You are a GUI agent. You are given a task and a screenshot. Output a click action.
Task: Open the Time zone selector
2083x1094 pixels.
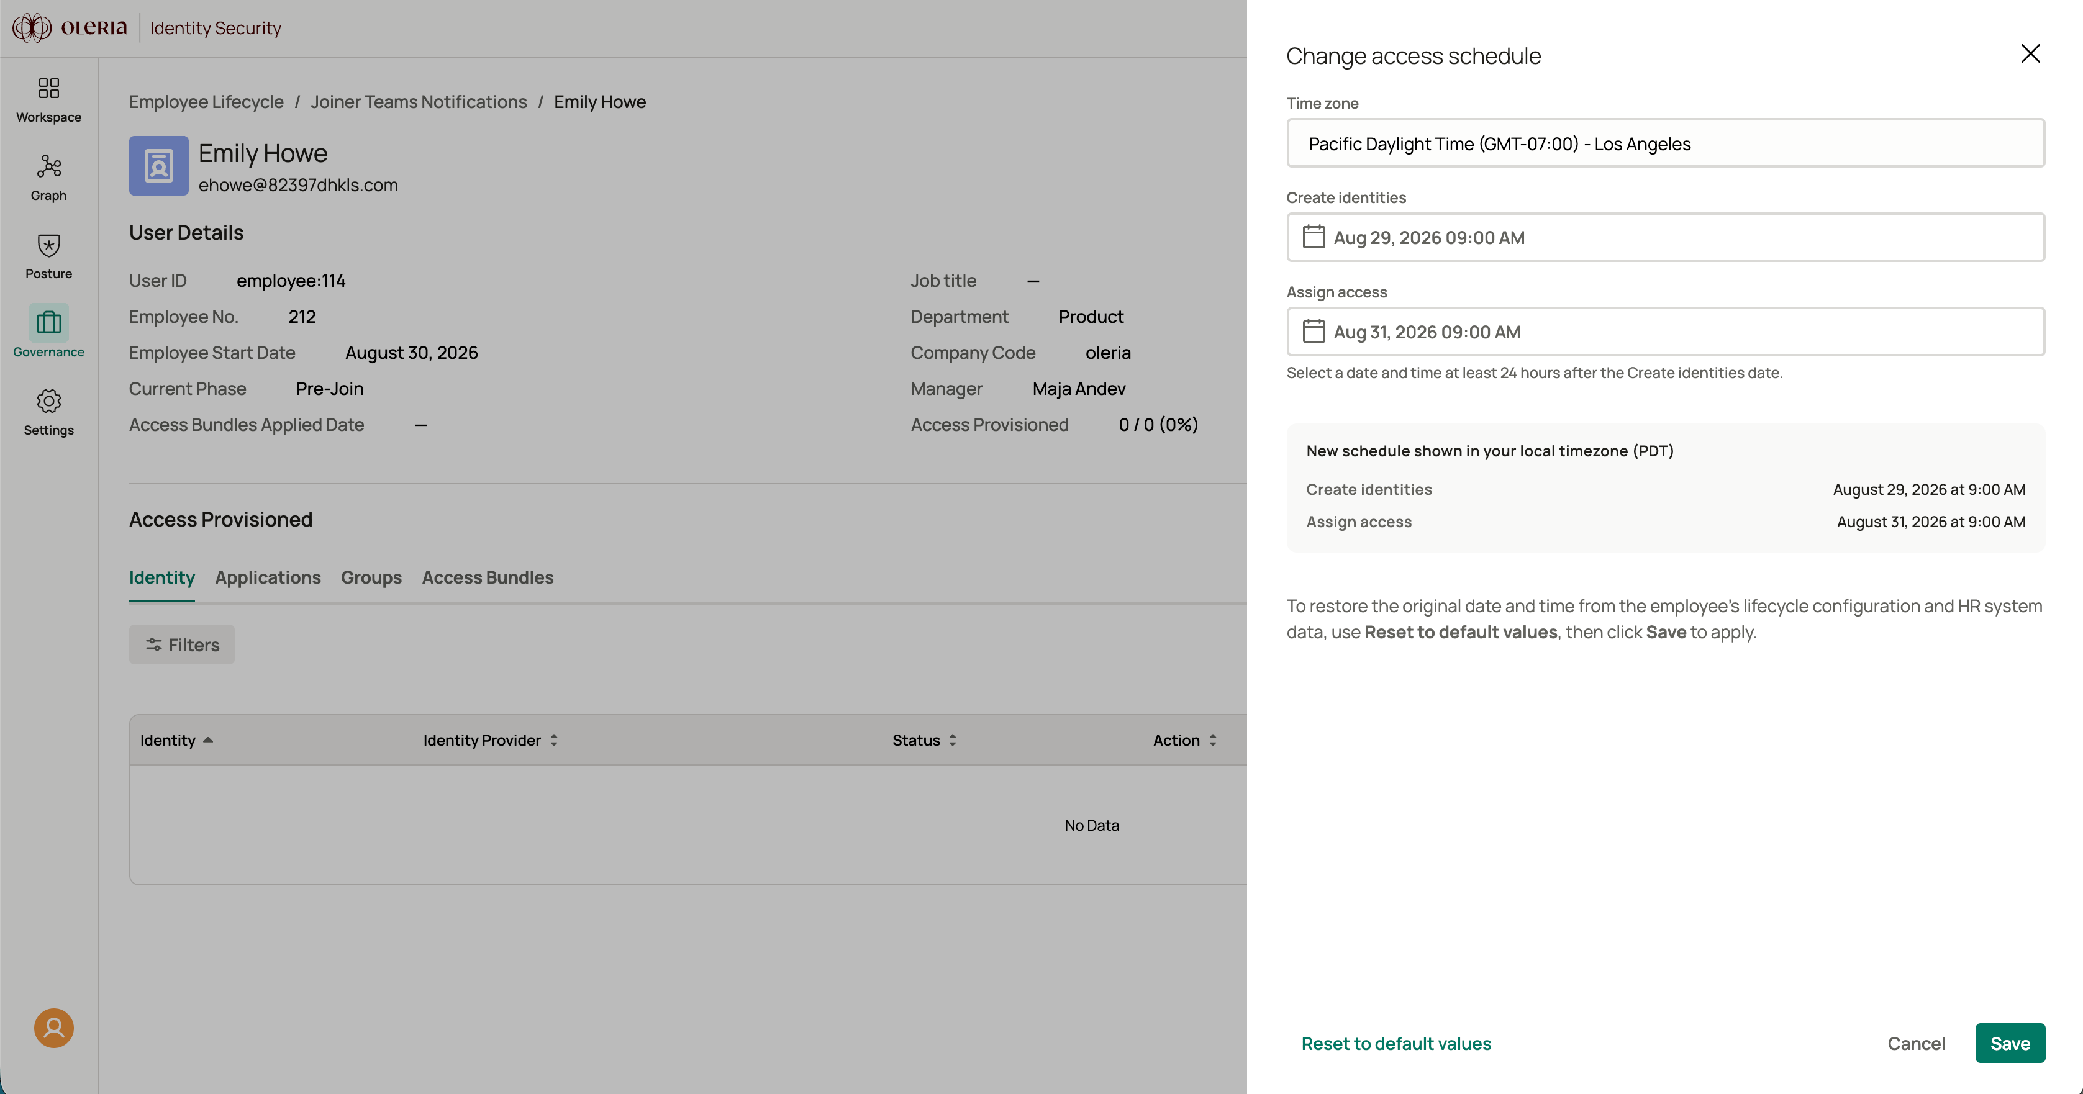point(1665,143)
